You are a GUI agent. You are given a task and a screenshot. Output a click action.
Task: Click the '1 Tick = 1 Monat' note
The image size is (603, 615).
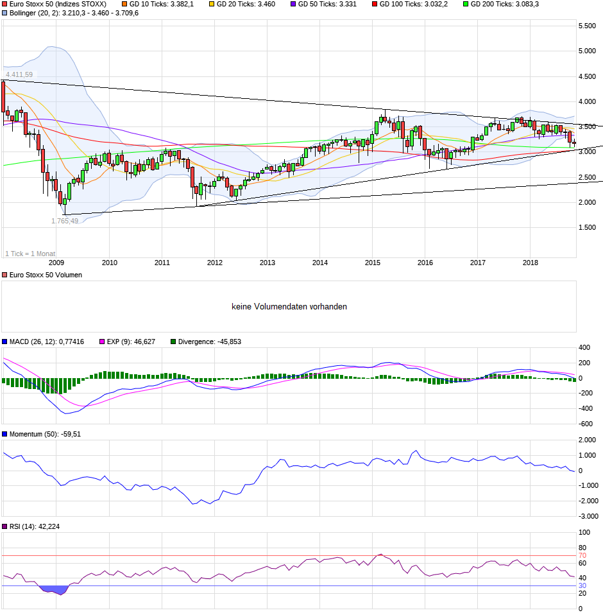(x=30, y=254)
